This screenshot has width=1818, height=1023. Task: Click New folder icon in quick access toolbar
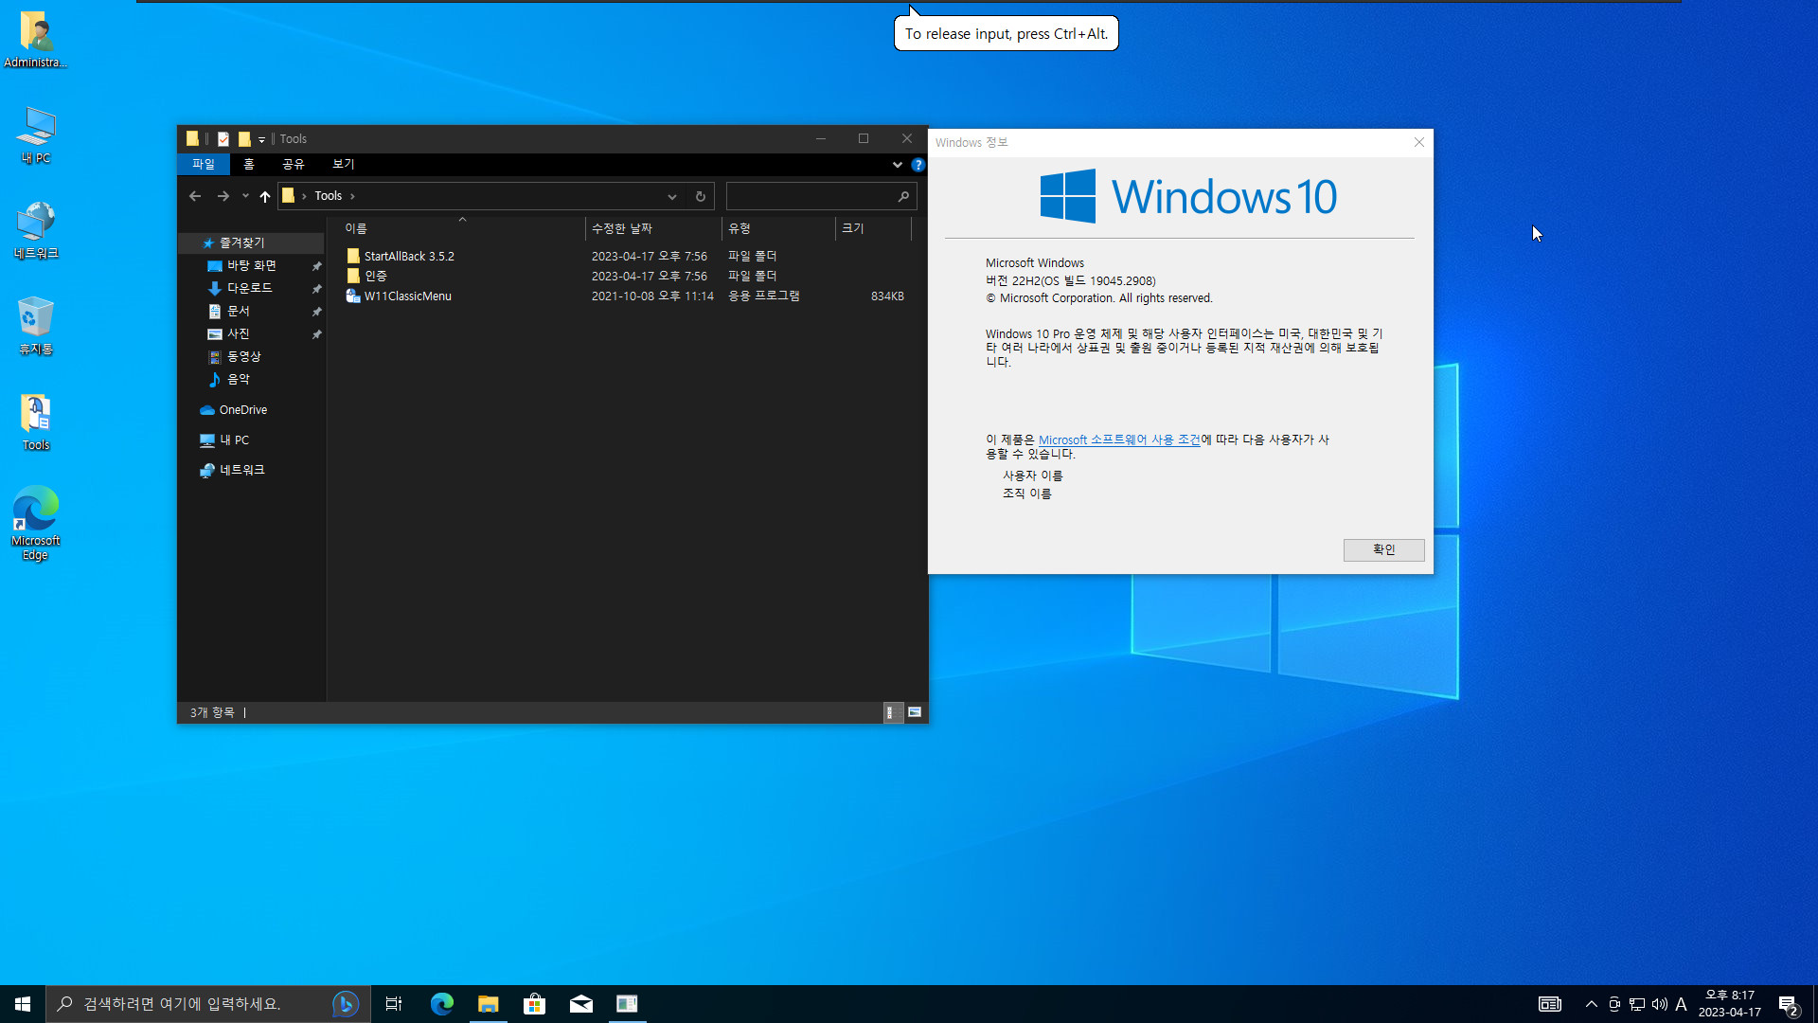coord(244,139)
